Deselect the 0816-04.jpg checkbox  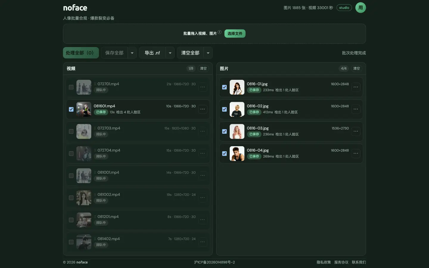pyautogui.click(x=224, y=154)
